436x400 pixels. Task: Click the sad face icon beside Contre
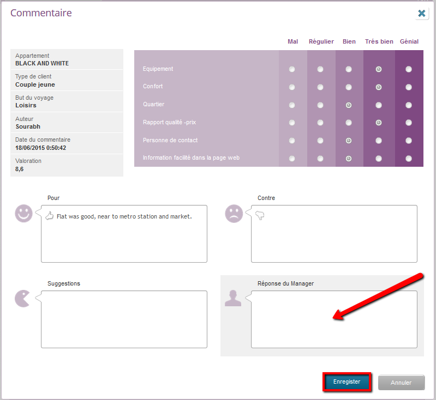pos(234,214)
